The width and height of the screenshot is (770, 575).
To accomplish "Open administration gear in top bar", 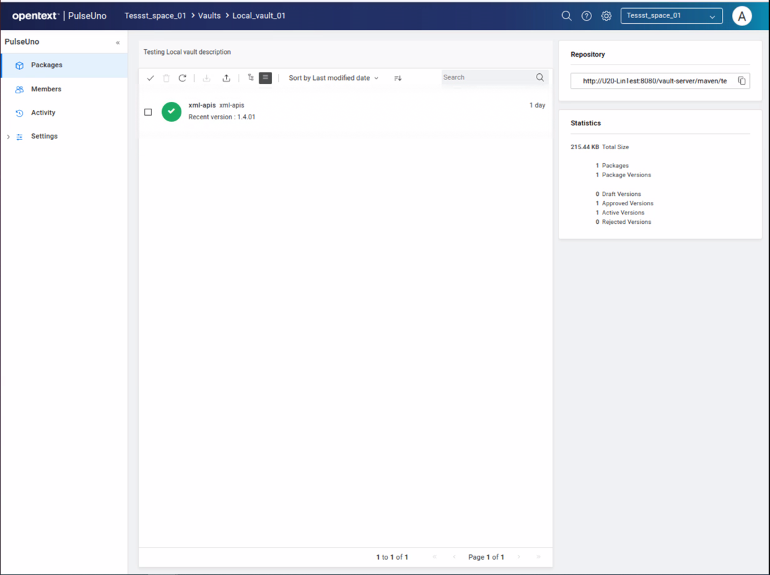I will tap(606, 16).
